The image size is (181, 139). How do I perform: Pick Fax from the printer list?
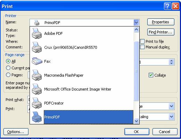click(82, 61)
